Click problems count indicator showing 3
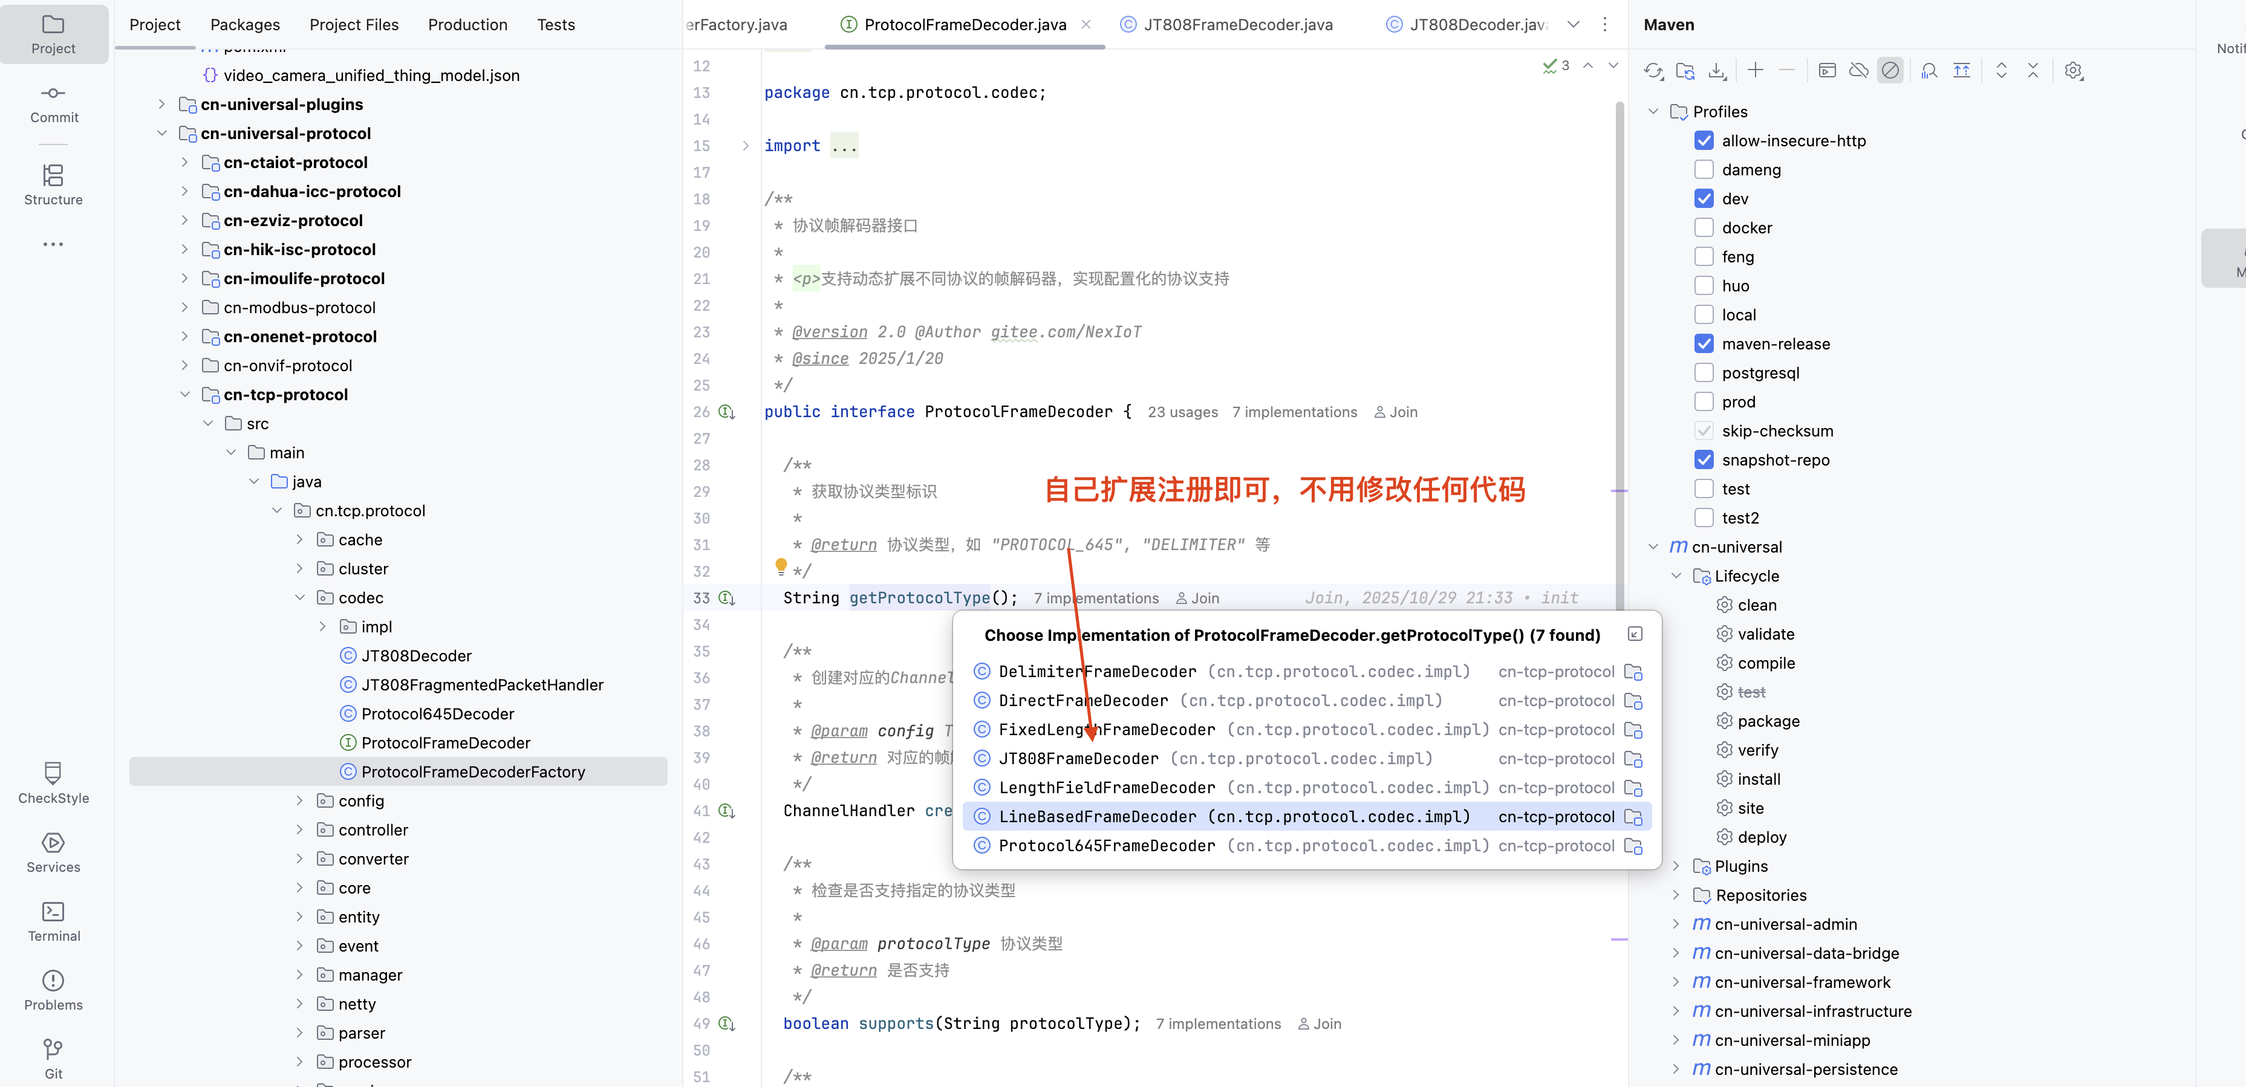This screenshot has height=1087, width=2246. 1557,65
